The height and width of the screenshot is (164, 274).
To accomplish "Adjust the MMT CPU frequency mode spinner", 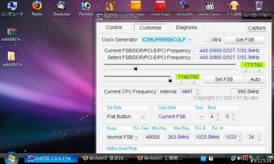I will point(198,91).
